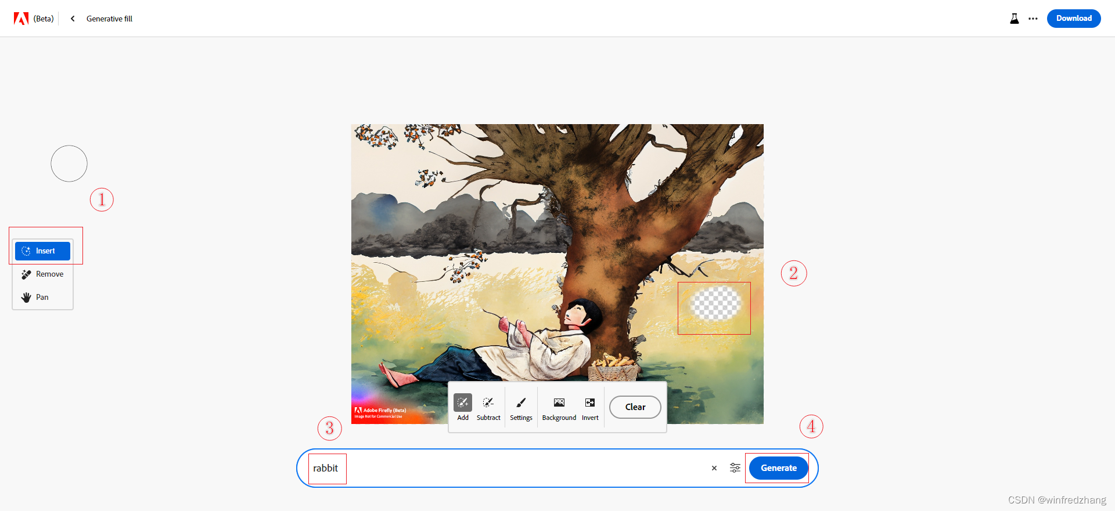Open the beaker labs icon
Image resolution: width=1115 pixels, height=511 pixels.
click(1015, 19)
